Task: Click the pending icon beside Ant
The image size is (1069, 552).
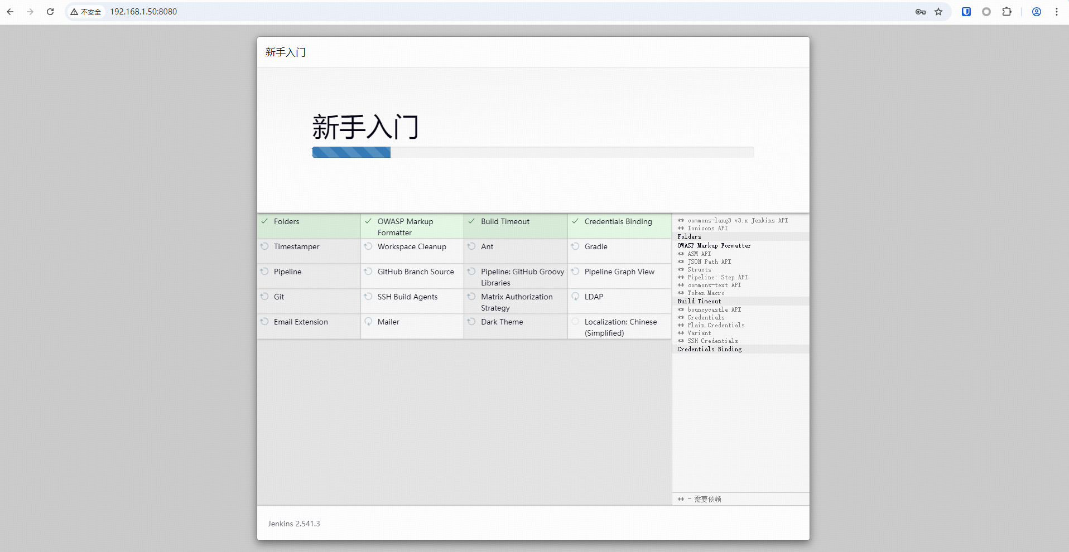Action: [x=471, y=246]
